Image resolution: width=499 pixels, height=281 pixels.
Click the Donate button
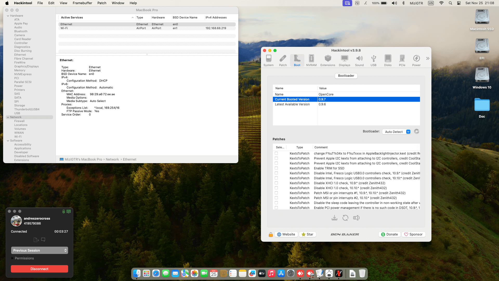click(389, 234)
